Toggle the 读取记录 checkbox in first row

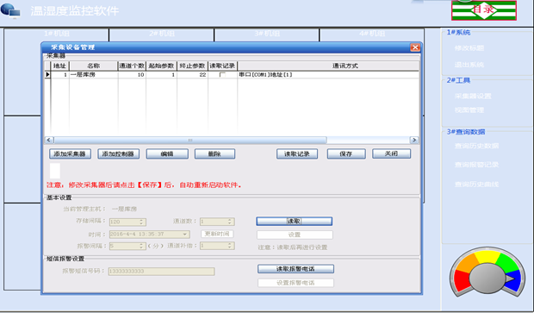tap(222, 75)
